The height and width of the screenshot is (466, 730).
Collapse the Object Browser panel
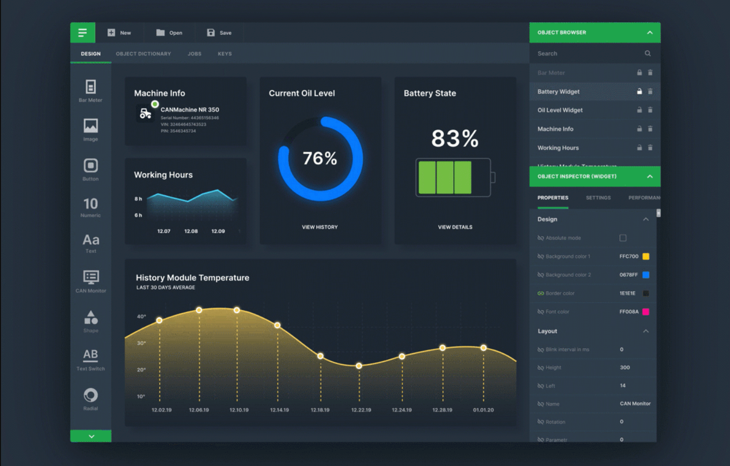pos(650,32)
